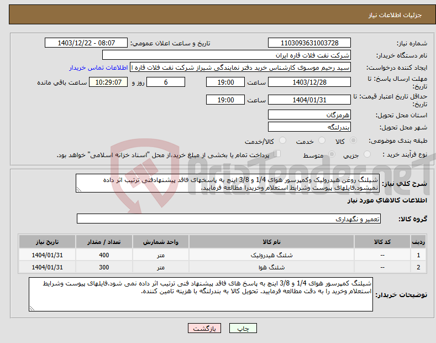The width and height of the screenshot is (436, 343).
Task: Toggle the Islamic treasury payment checkbox
Action: click(277, 154)
